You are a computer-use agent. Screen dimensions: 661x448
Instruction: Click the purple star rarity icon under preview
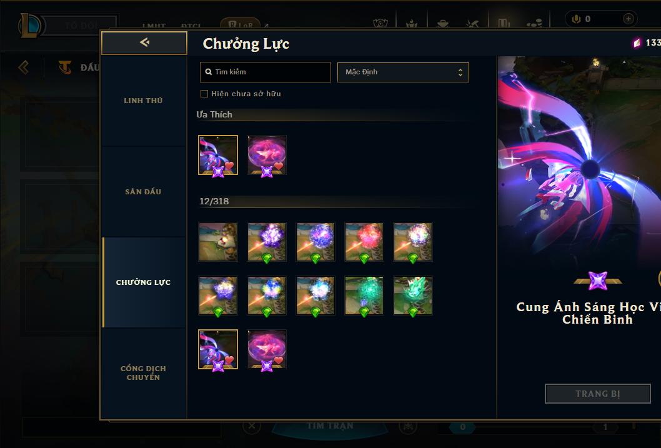click(597, 281)
